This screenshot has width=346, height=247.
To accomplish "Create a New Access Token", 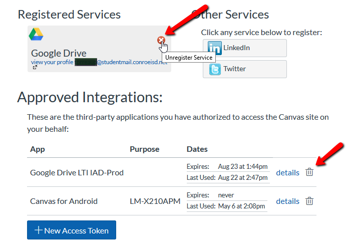I will (x=72, y=230).
